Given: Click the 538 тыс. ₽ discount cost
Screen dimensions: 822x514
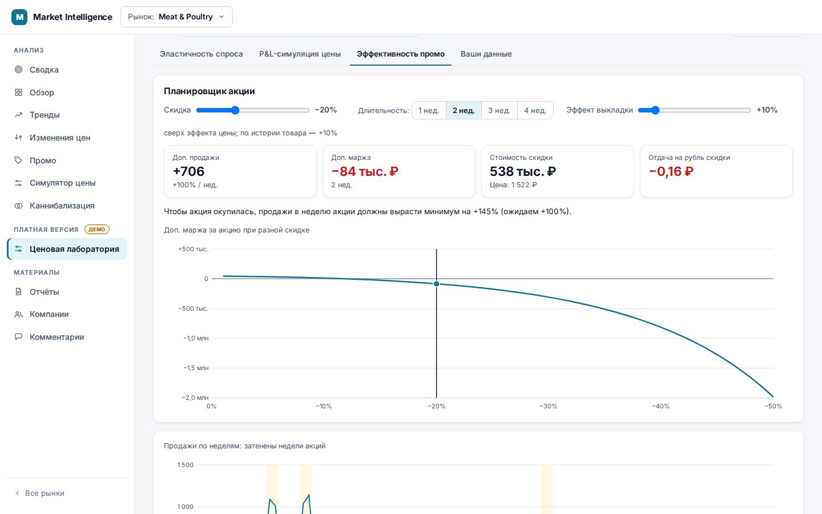Looking at the screenshot, I should tap(523, 171).
